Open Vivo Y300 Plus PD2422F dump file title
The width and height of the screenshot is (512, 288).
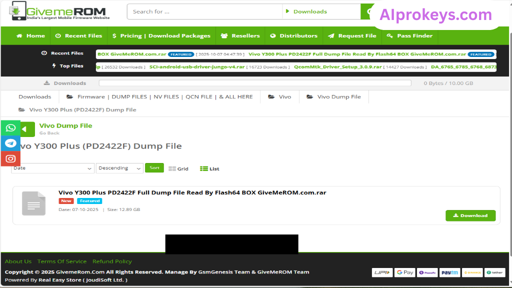pos(192,192)
